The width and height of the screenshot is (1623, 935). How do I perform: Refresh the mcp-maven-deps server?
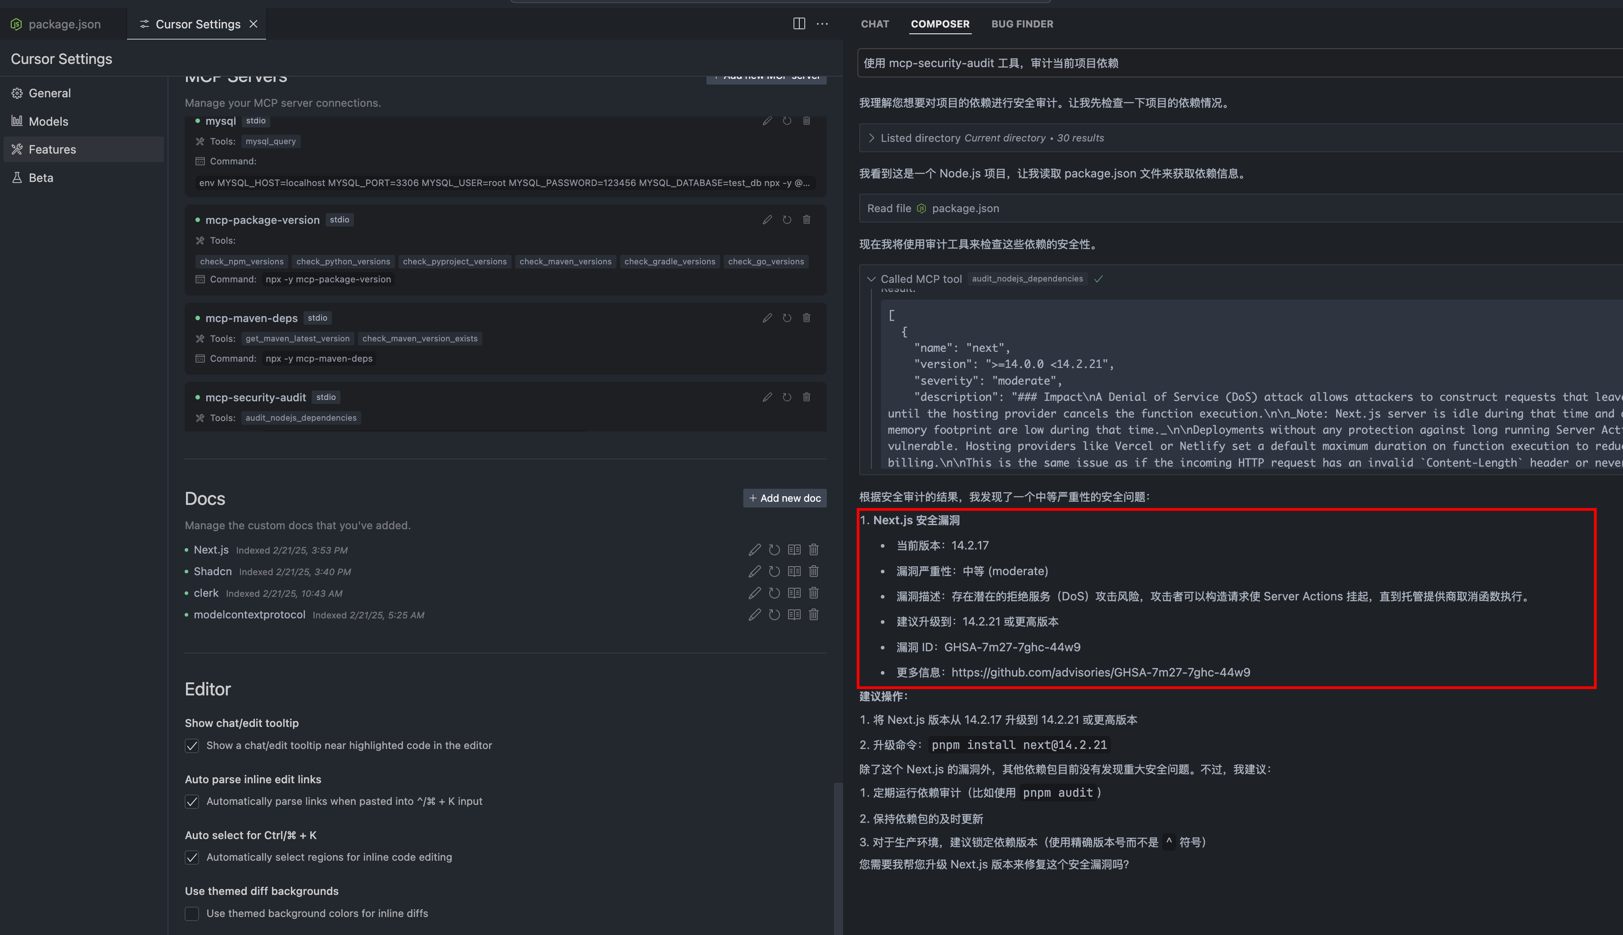click(x=786, y=318)
